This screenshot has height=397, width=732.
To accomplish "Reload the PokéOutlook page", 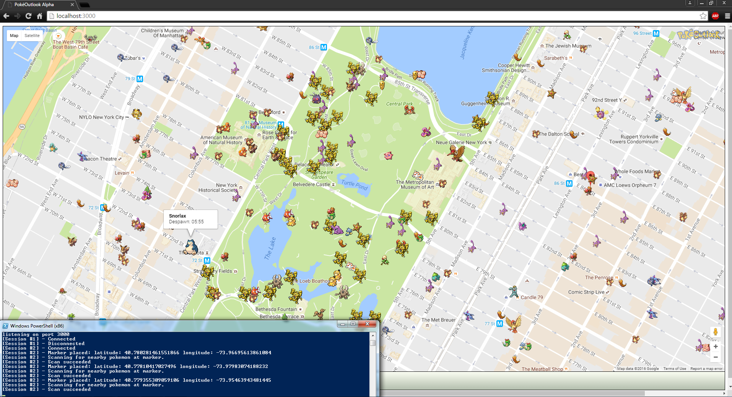I will [28, 16].
